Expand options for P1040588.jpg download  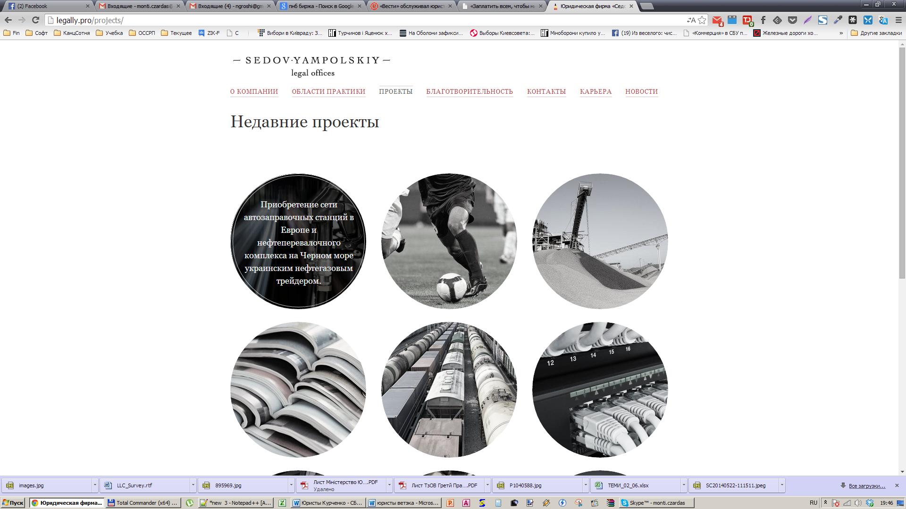(585, 485)
